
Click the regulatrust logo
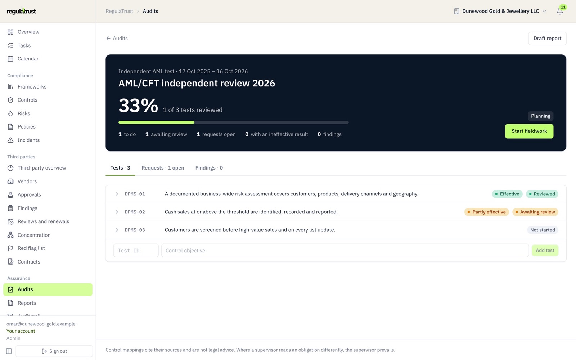[x=21, y=11]
